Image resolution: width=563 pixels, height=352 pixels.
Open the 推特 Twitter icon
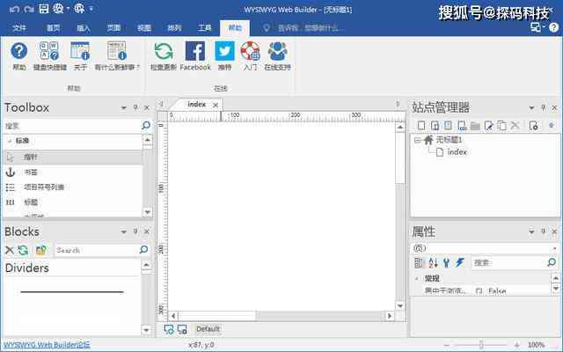pos(224,51)
